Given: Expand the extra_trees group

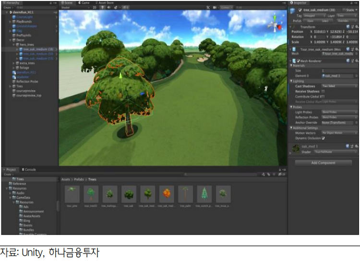Looking at the screenshot, I should click(x=14, y=63).
